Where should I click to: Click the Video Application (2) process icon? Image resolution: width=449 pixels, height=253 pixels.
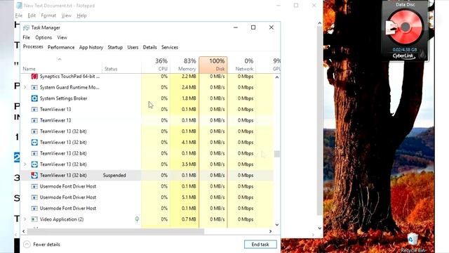[34, 219]
